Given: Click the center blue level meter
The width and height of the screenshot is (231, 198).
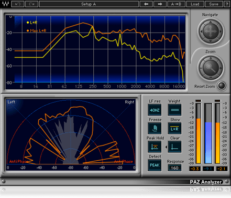Looking at the screenshot, I should pyautogui.click(x=208, y=133).
